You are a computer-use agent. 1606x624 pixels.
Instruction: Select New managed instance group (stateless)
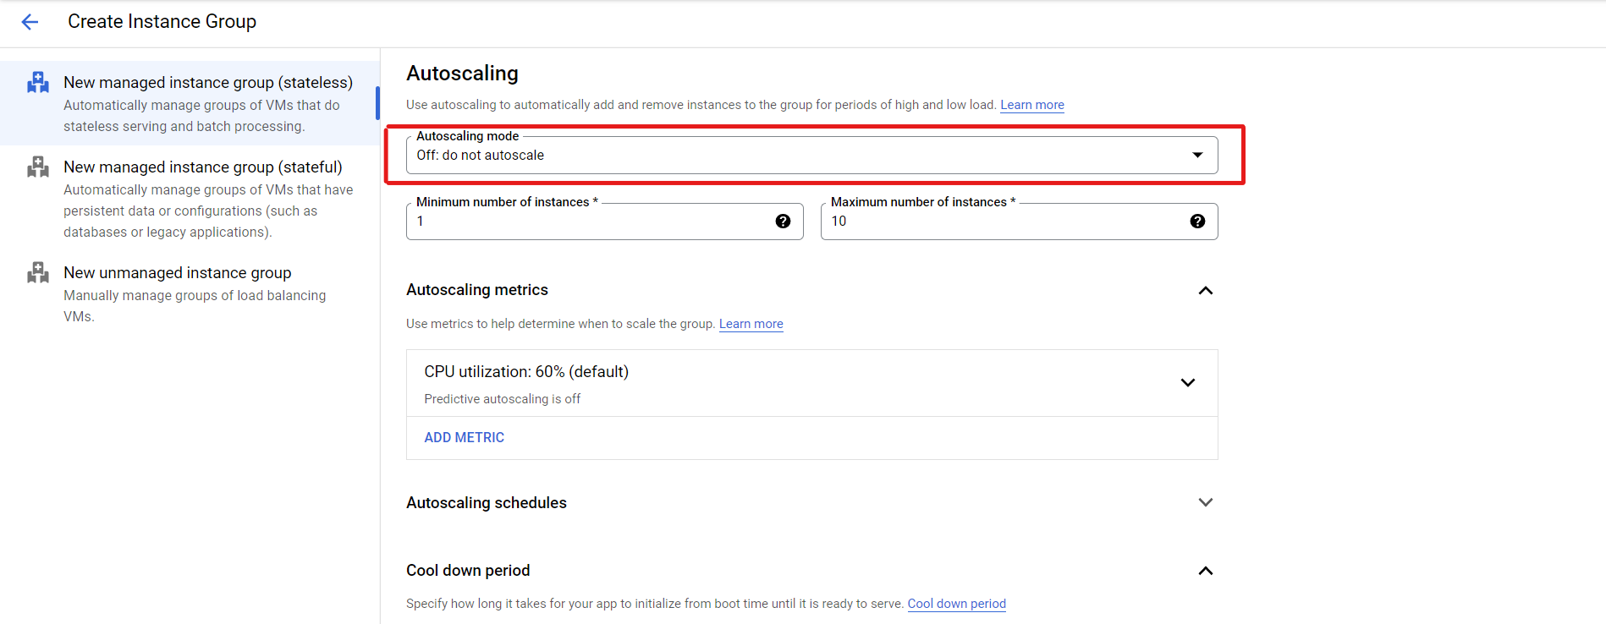click(190, 103)
